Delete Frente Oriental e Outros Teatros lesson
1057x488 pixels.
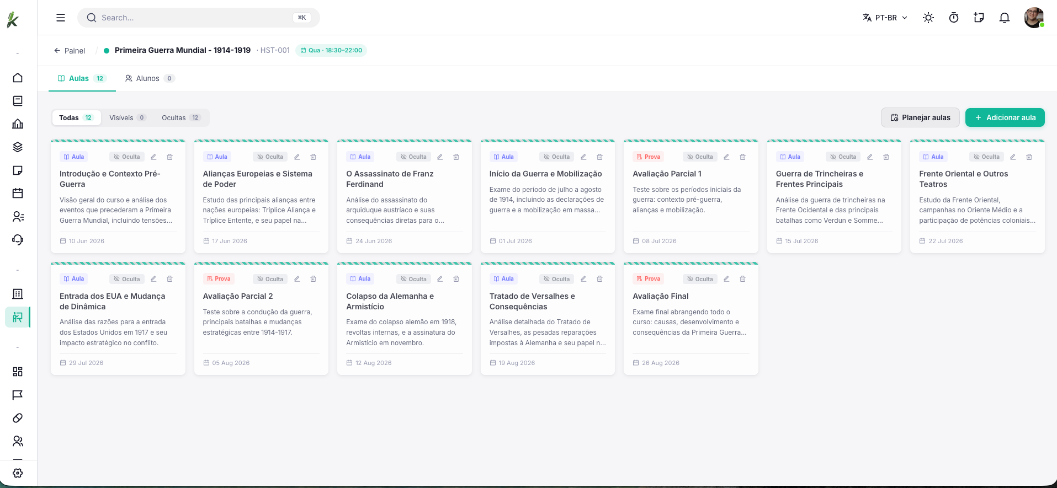(x=1029, y=157)
